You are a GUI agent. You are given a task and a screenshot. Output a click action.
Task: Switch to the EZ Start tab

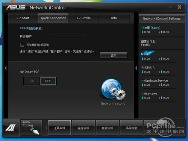pos(23,18)
